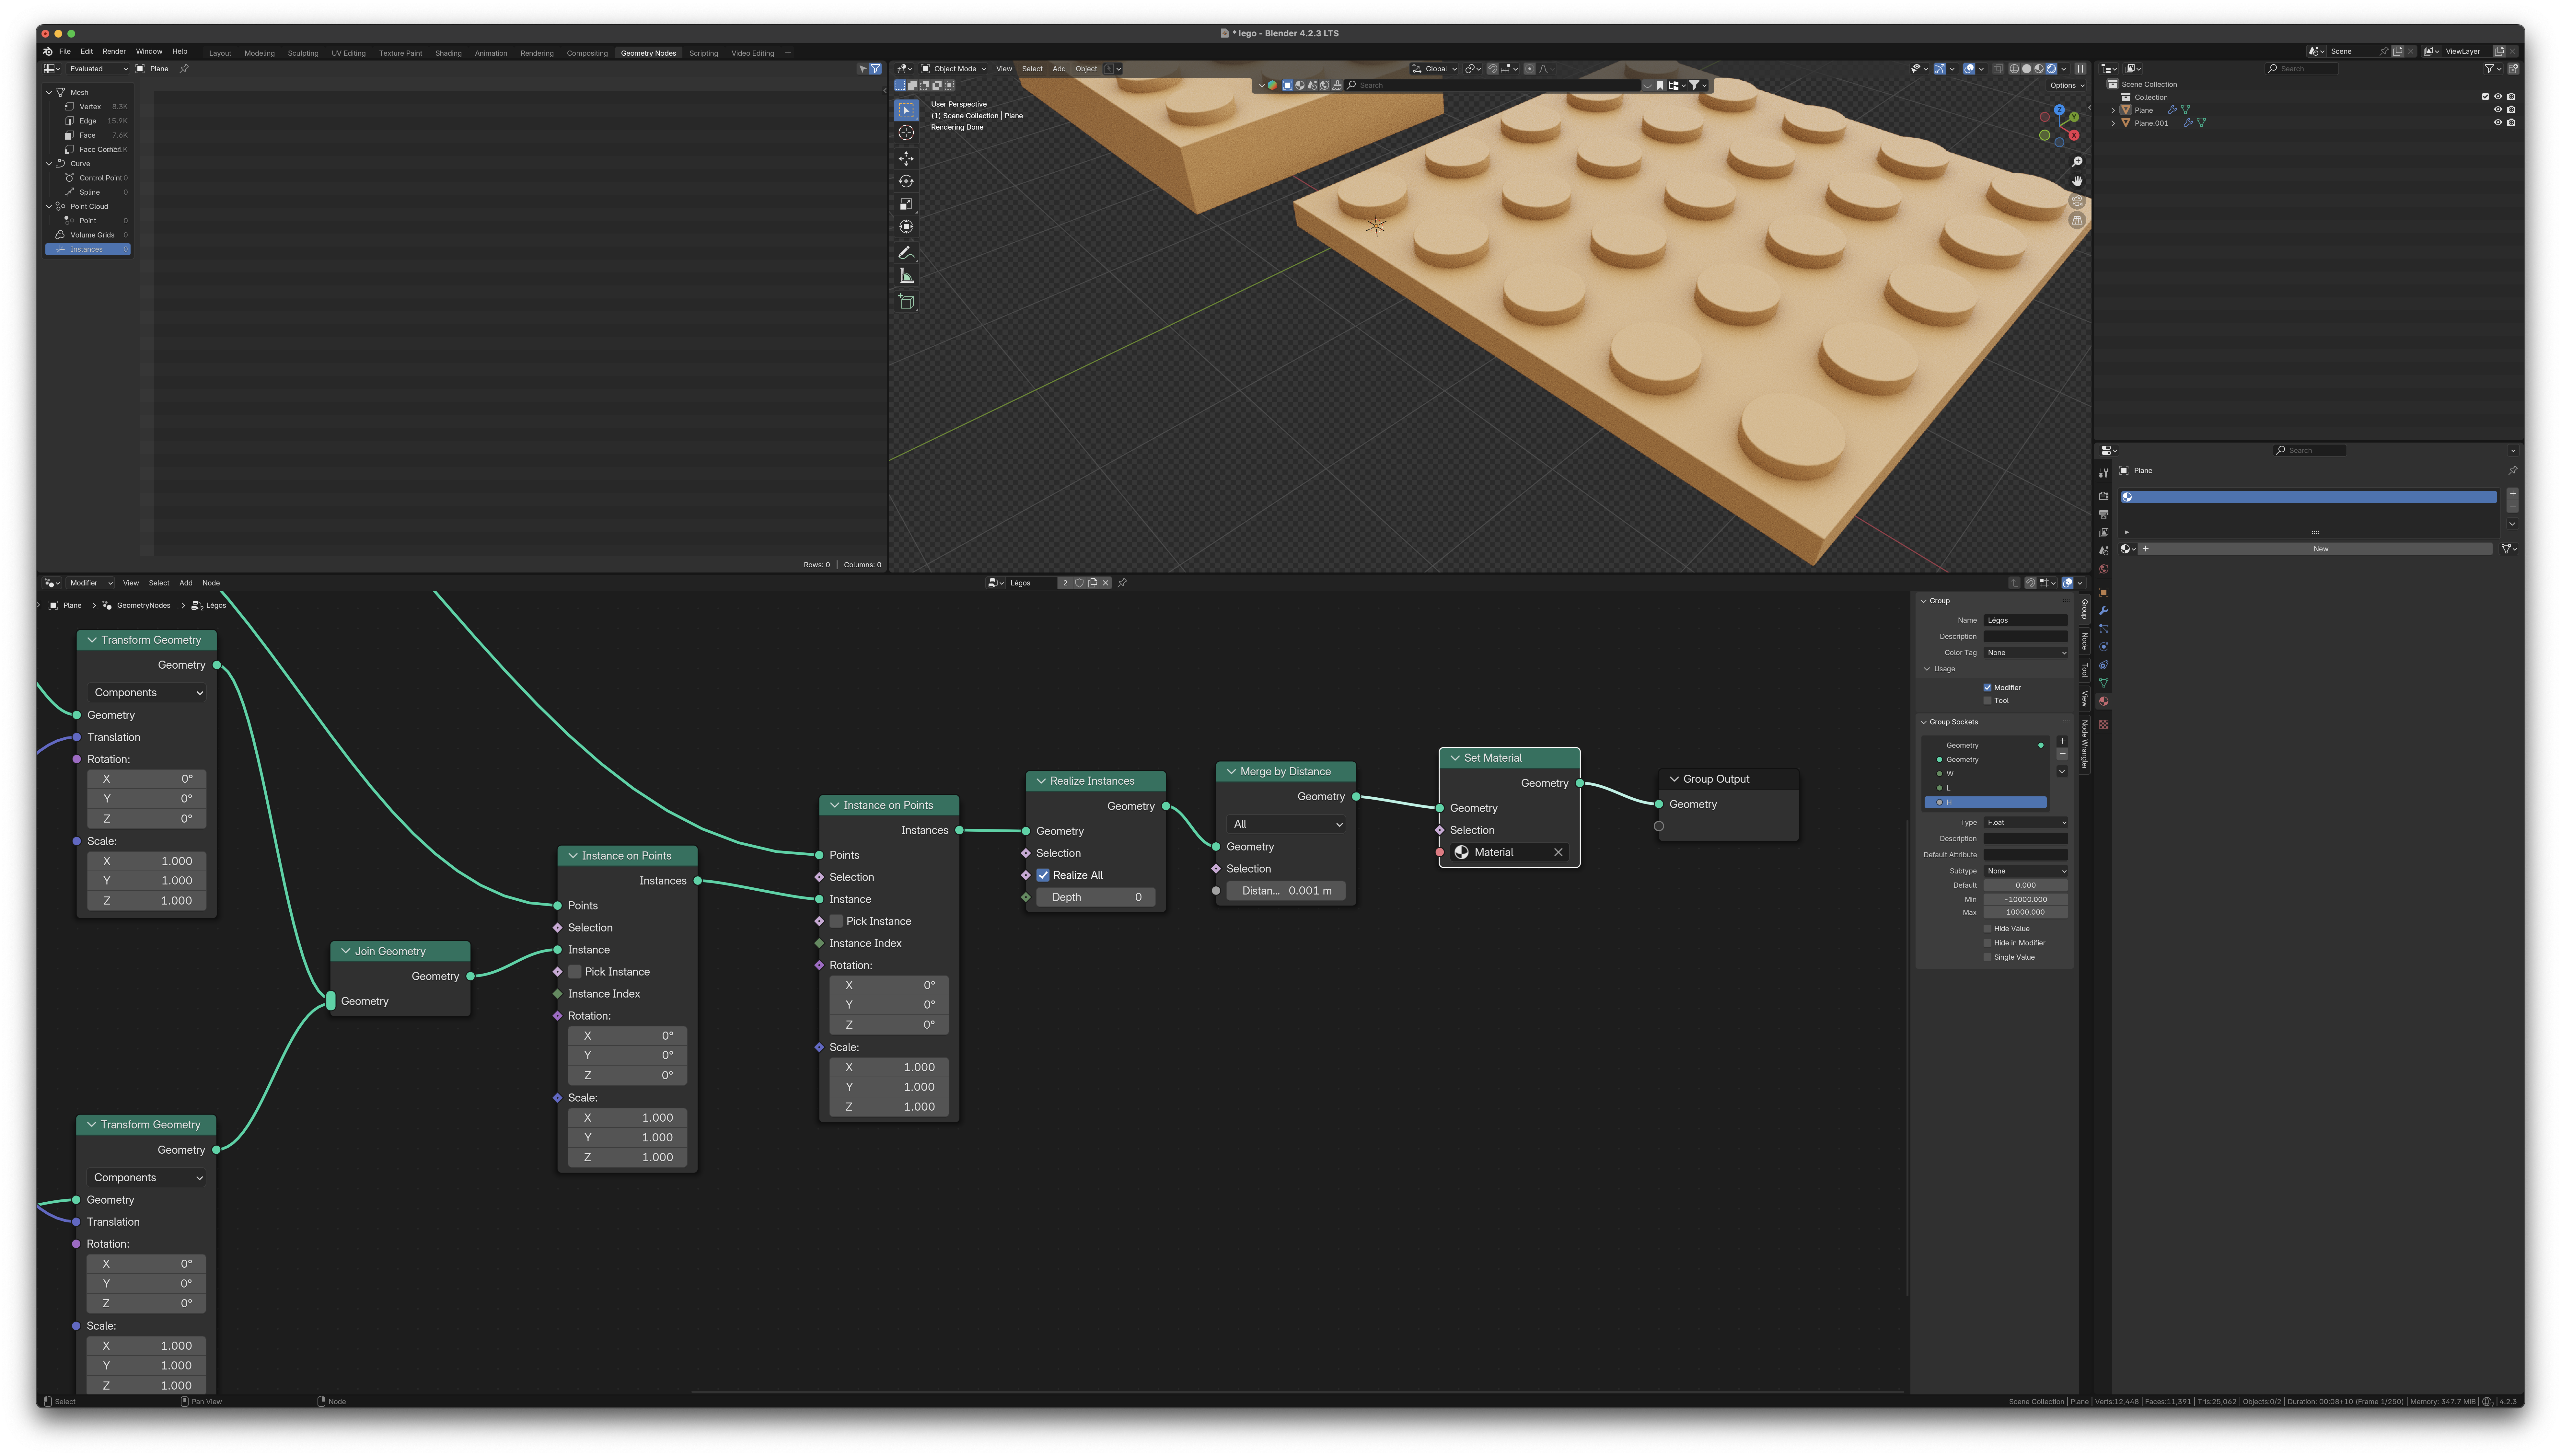Open the Texture properties checker icon
2561x1456 pixels.
[2104, 724]
